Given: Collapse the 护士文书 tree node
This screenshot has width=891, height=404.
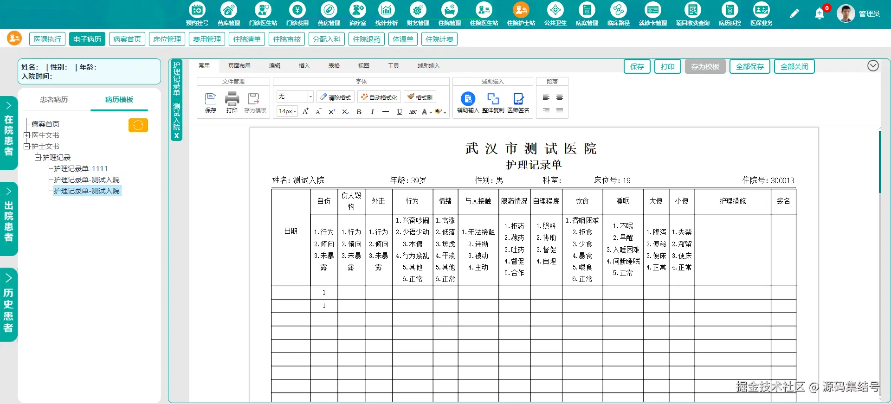Looking at the screenshot, I should tap(27, 147).
